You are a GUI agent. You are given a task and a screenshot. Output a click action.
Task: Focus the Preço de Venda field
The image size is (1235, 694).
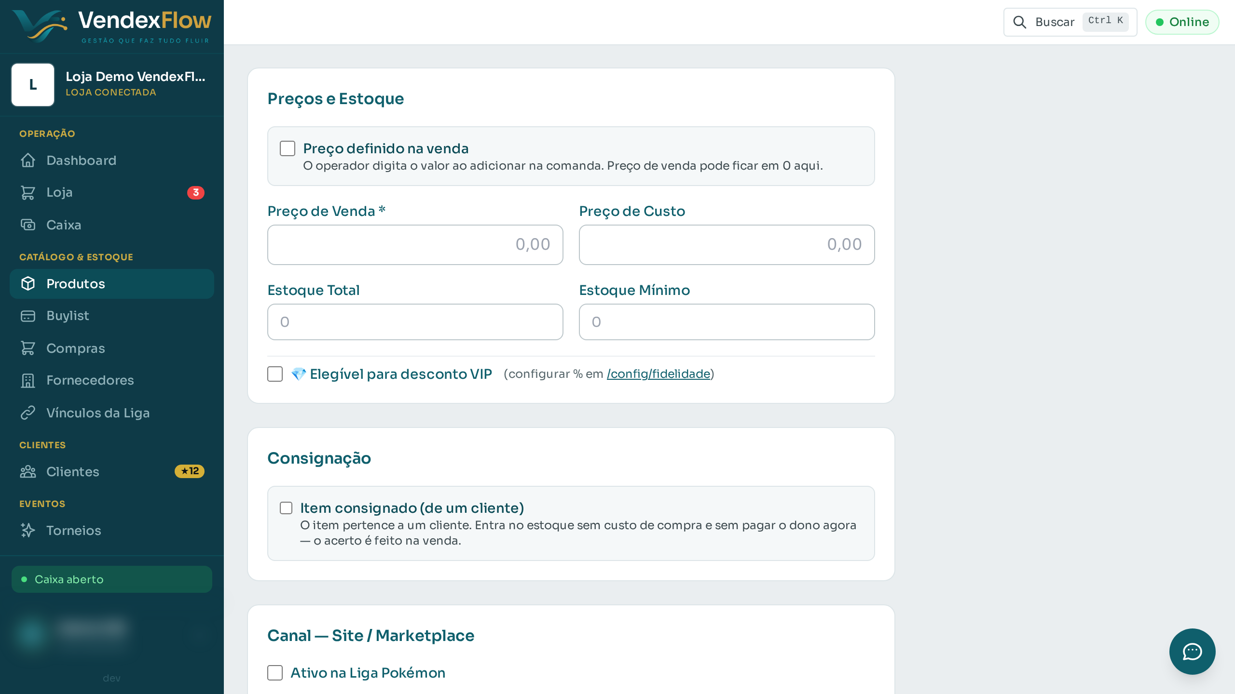pyautogui.click(x=415, y=245)
